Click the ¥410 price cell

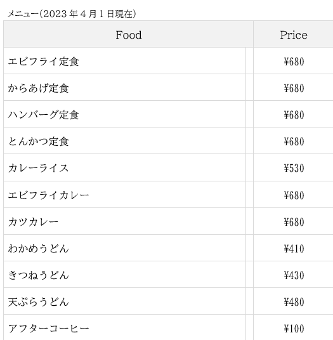click(293, 248)
